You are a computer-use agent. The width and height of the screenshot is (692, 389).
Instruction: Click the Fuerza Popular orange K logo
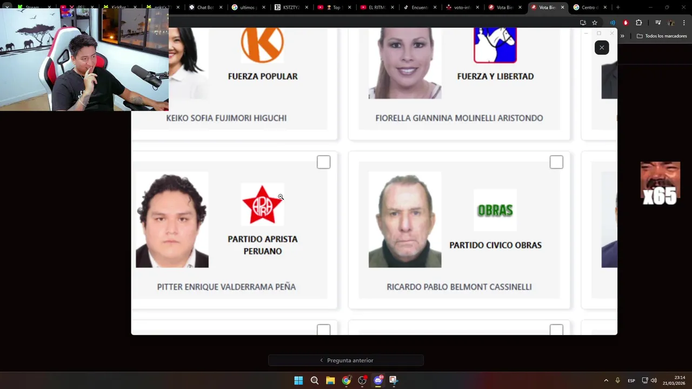point(262,44)
